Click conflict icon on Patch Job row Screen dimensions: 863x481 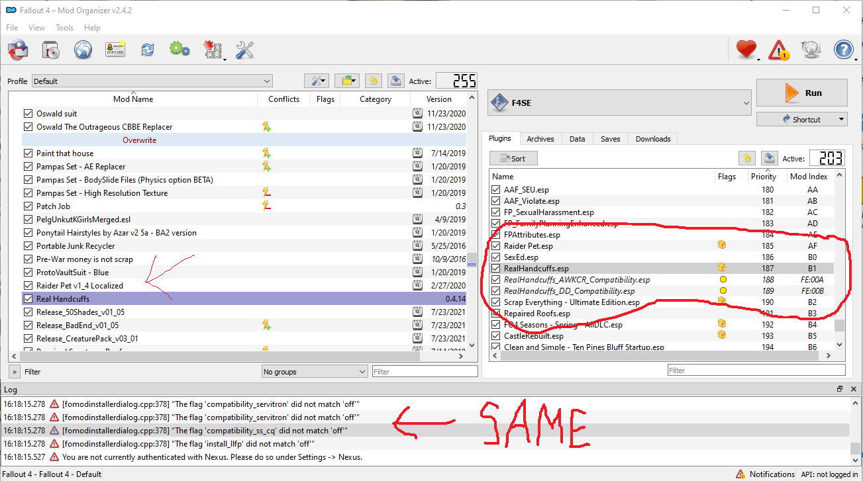coord(266,206)
